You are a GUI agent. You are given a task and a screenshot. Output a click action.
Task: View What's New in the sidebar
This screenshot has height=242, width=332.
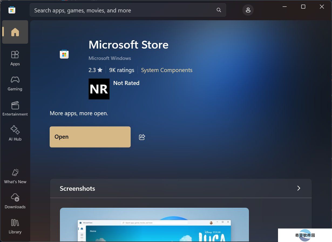pyautogui.click(x=15, y=176)
